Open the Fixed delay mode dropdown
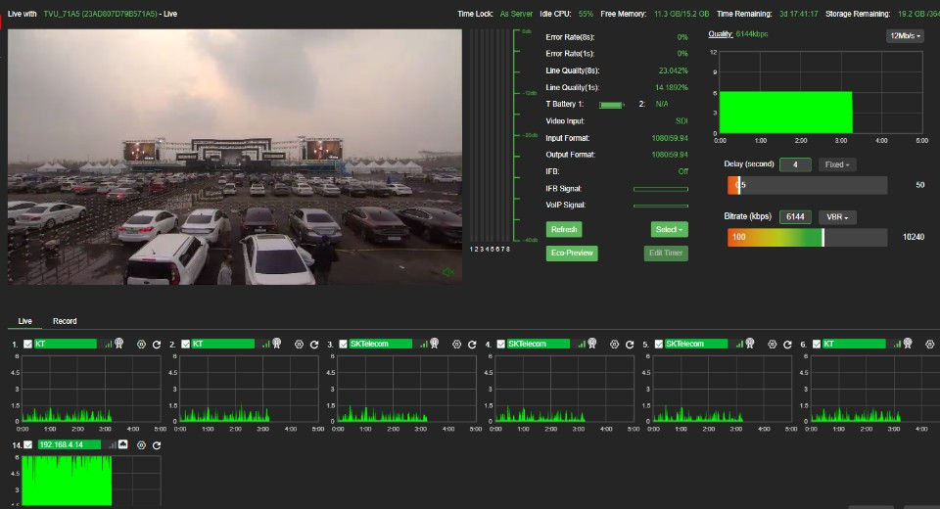The height and width of the screenshot is (509, 940). pos(837,164)
